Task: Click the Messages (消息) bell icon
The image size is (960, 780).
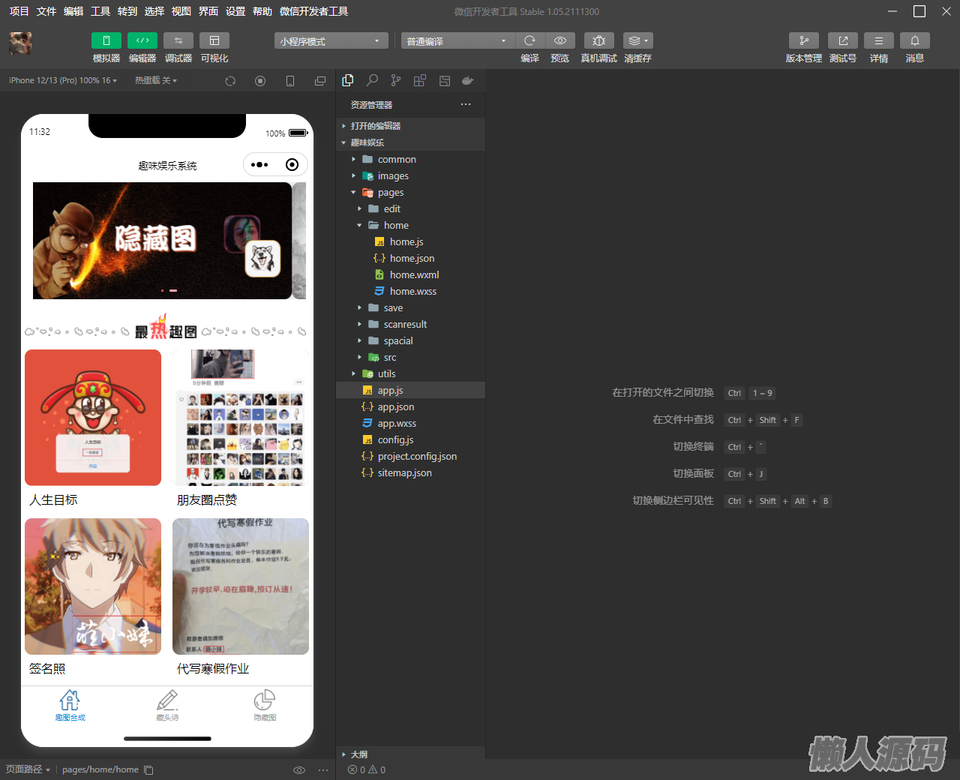Action: [x=914, y=40]
